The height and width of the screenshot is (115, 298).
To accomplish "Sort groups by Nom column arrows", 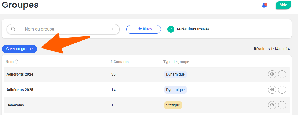I will [17, 62].
